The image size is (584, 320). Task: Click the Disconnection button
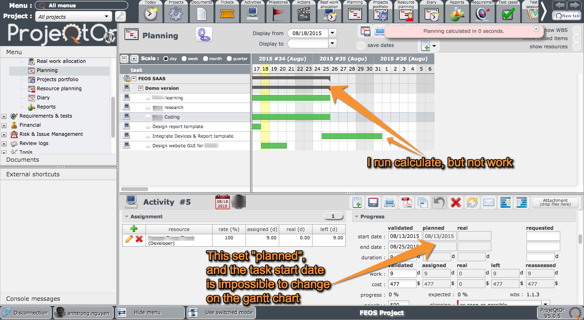26,313
